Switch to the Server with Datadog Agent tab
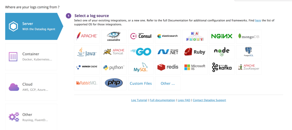The height and width of the screenshot is (130, 292). 34,26
